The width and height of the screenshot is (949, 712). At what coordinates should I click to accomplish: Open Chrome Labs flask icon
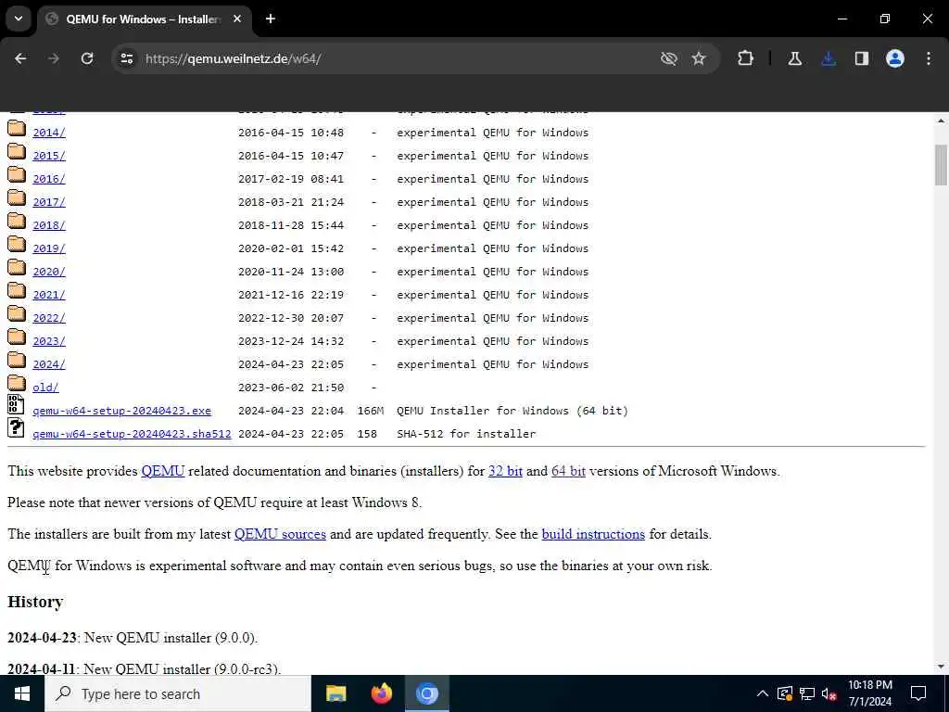[x=794, y=58]
